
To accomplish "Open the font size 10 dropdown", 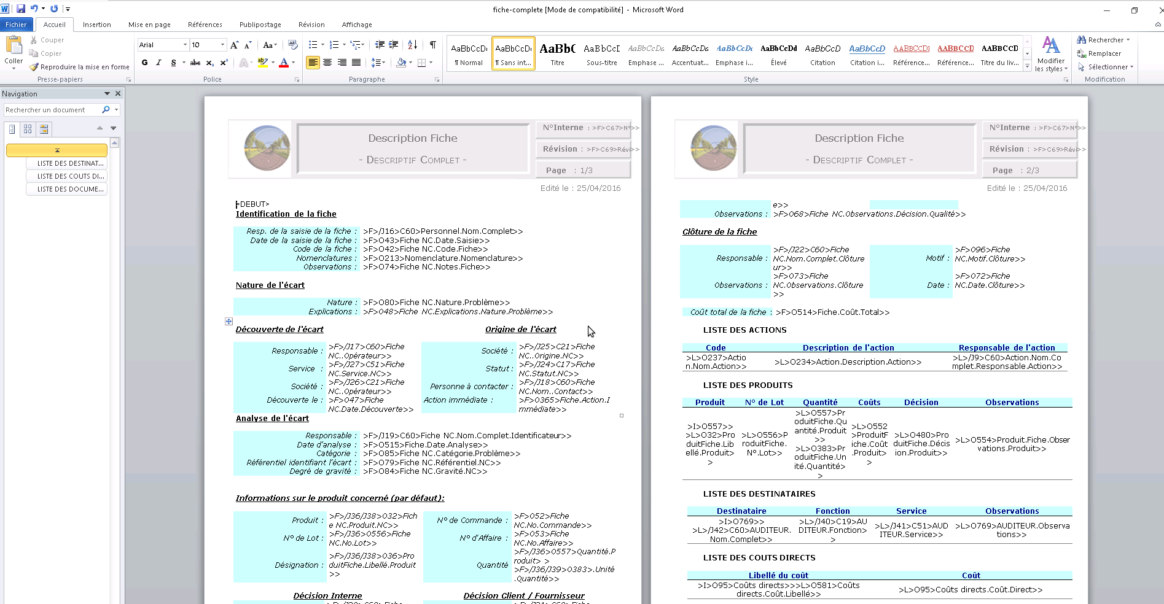I will click(x=222, y=45).
